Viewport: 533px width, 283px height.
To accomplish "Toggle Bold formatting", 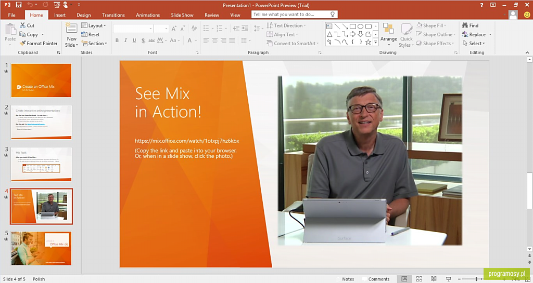I will pos(117,41).
